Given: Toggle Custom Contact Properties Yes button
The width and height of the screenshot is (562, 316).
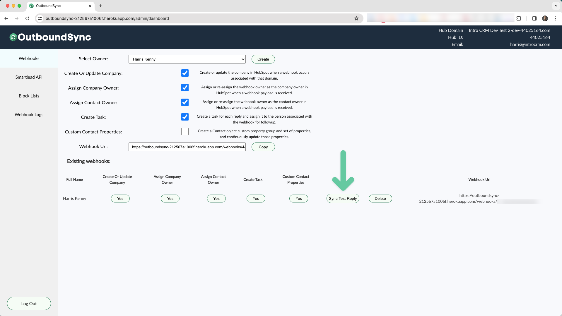Looking at the screenshot, I should [x=299, y=198].
